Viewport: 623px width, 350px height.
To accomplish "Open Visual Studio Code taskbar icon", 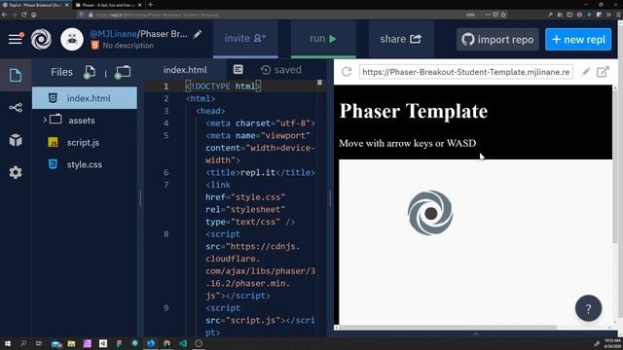I will 183,343.
